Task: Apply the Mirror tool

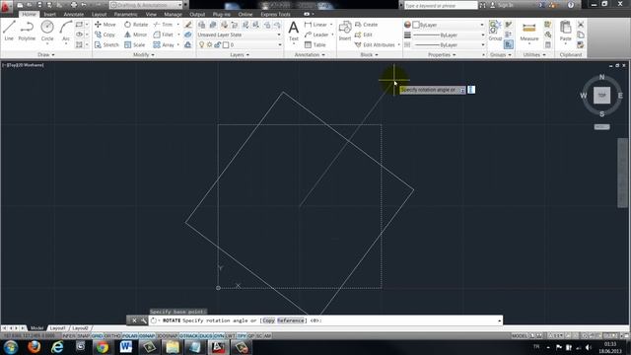Action: (136, 35)
